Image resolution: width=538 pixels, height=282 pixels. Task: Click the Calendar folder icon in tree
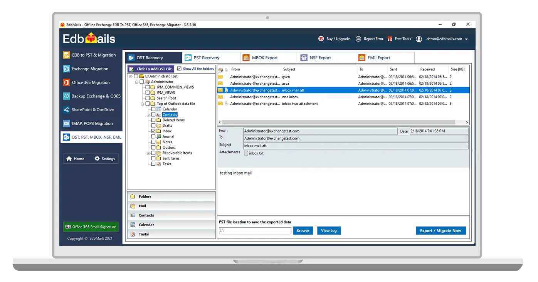159,109
